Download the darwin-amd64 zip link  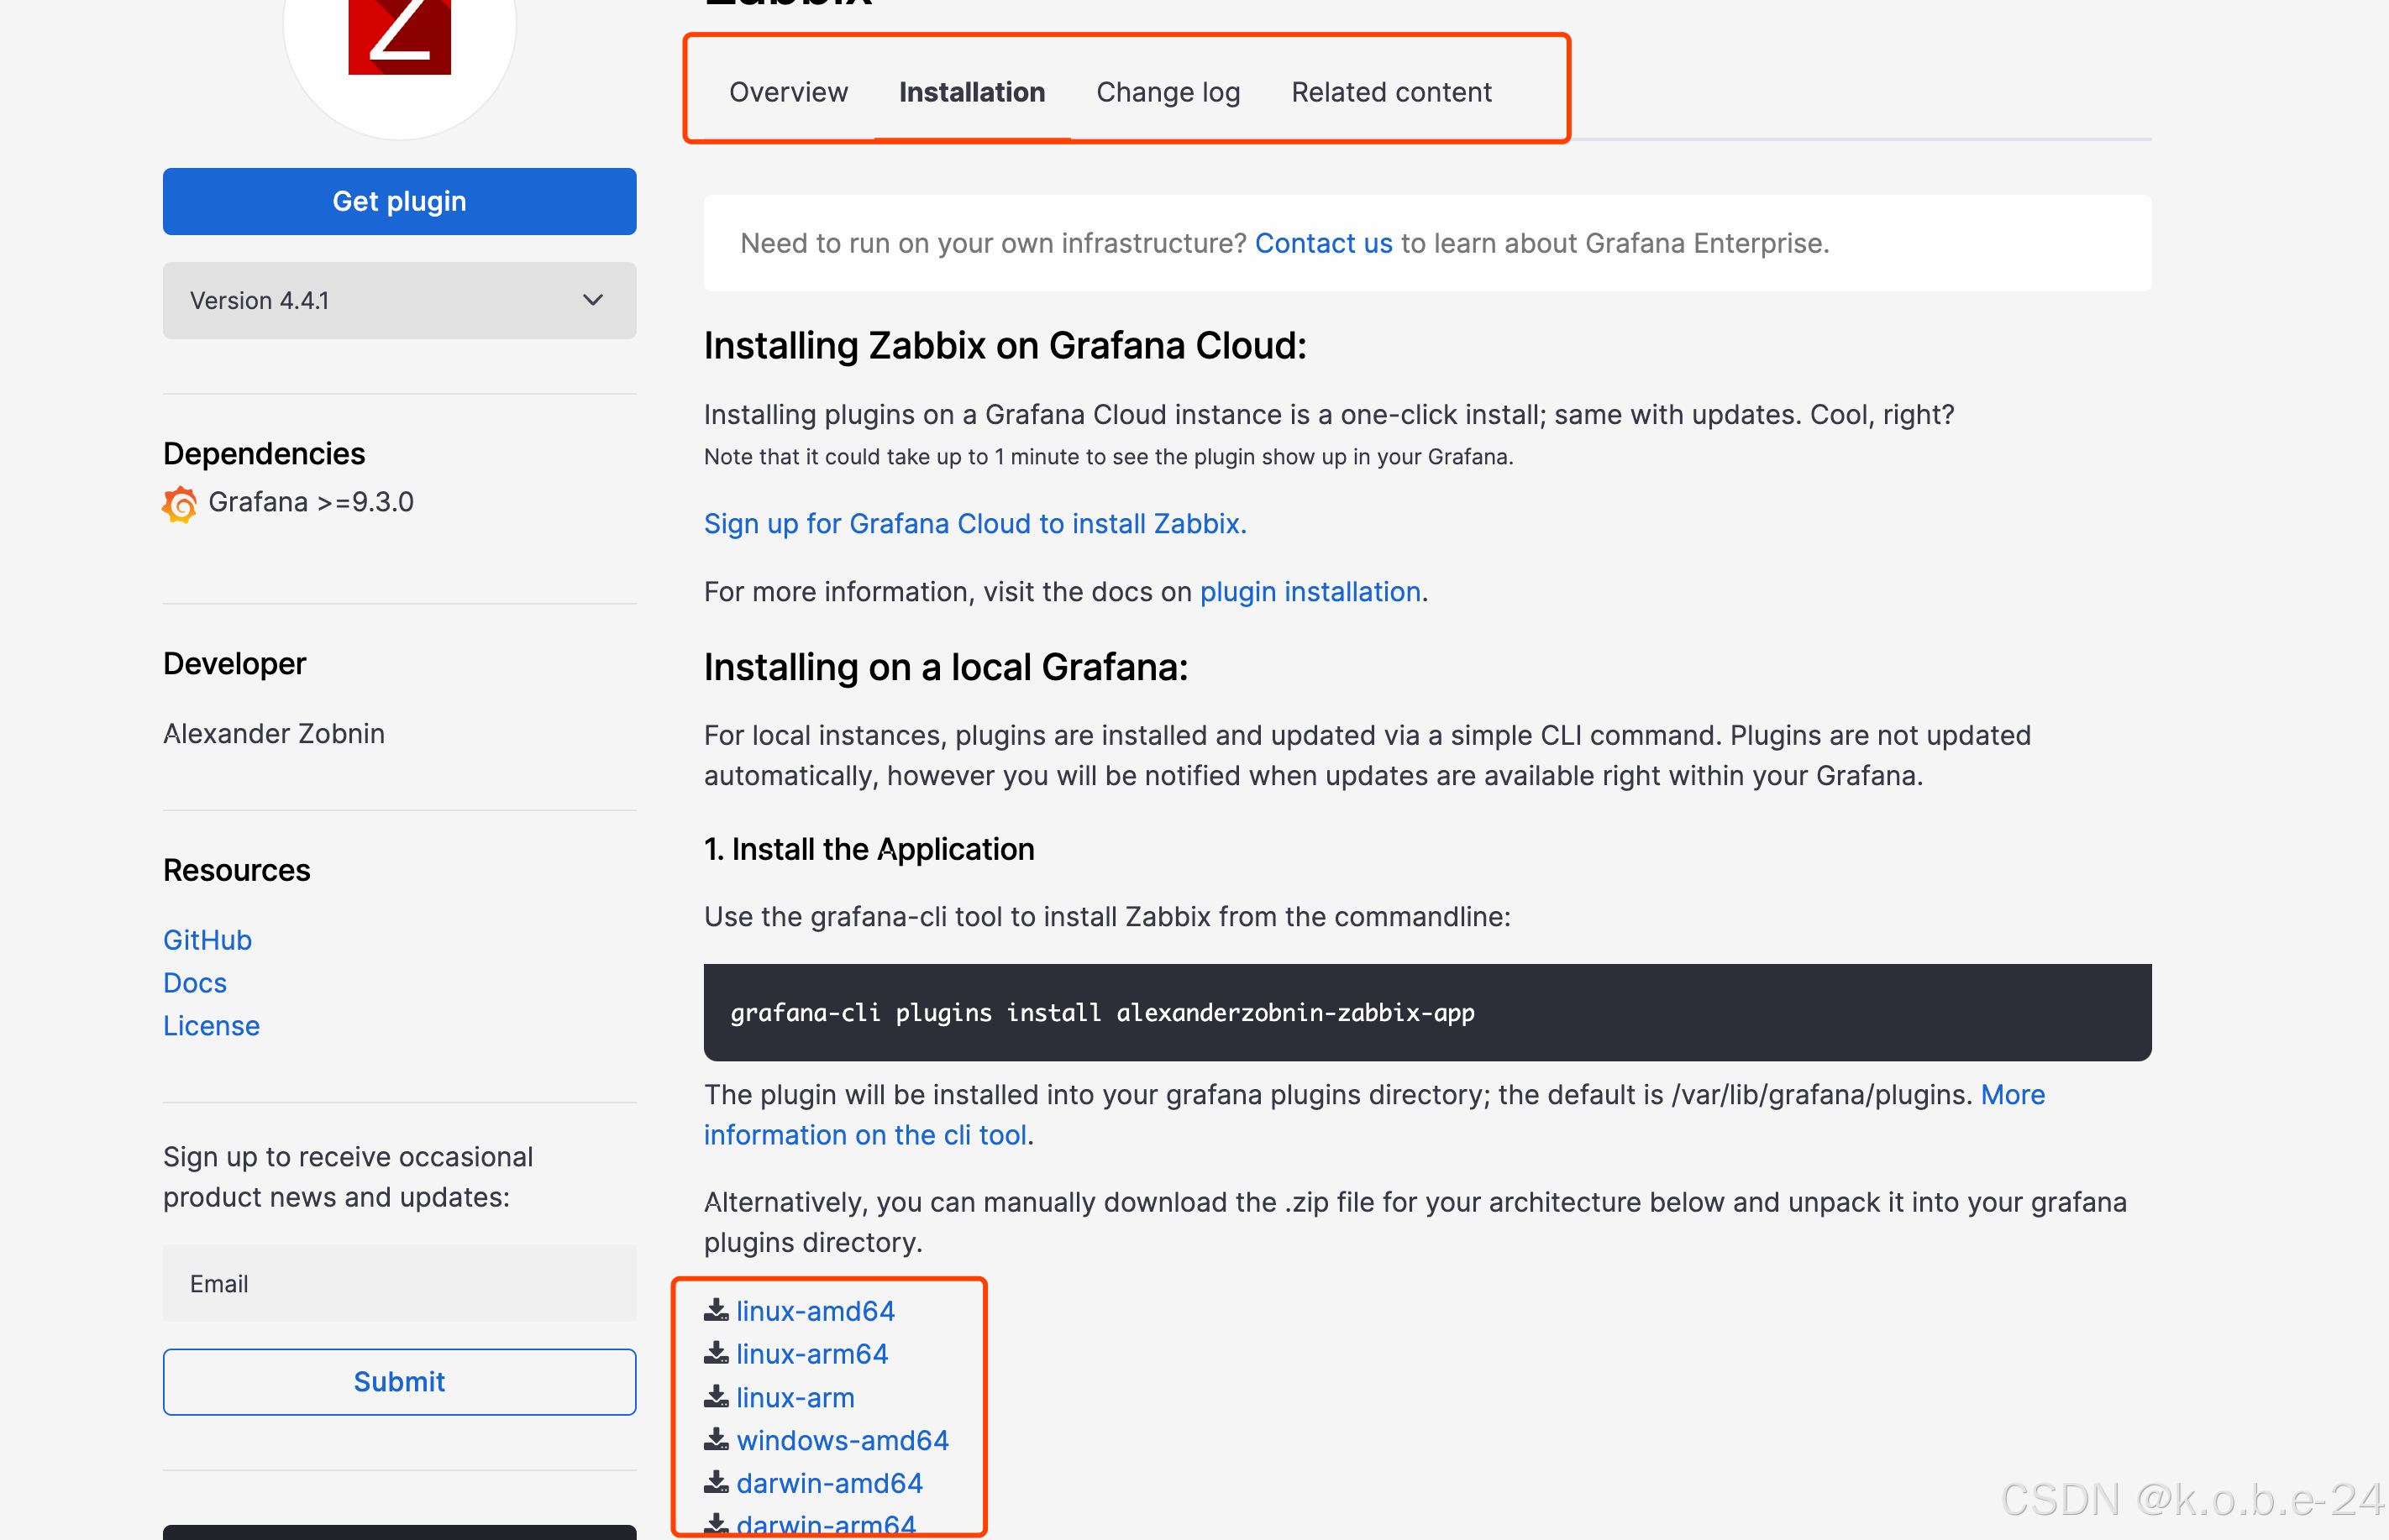coord(829,1482)
